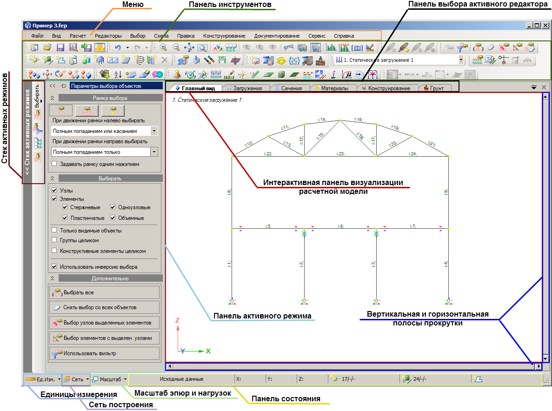Uncheck the Одноузловые checkbox
This screenshot has height=411, width=552.
[113, 207]
